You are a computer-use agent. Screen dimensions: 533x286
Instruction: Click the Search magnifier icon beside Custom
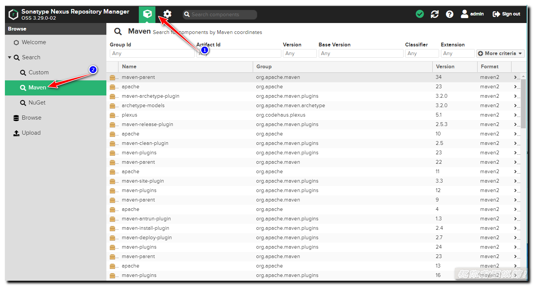23,72
